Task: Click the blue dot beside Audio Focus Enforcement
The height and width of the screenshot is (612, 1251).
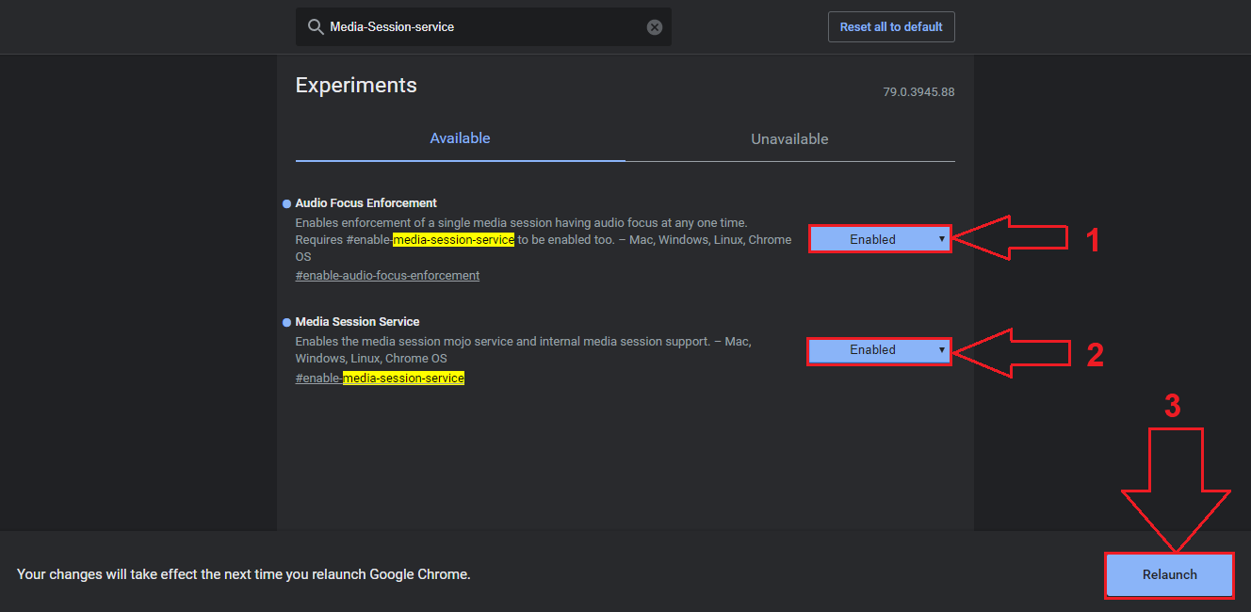Action: pyautogui.click(x=286, y=203)
